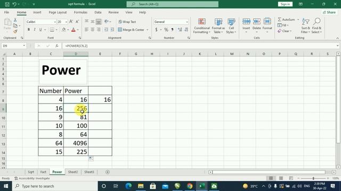Adjust the zoom slider handle
This screenshot has width=341, height=191.
pyautogui.click(x=313, y=178)
